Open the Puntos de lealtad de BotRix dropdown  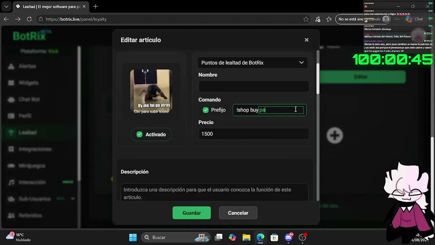(x=253, y=63)
